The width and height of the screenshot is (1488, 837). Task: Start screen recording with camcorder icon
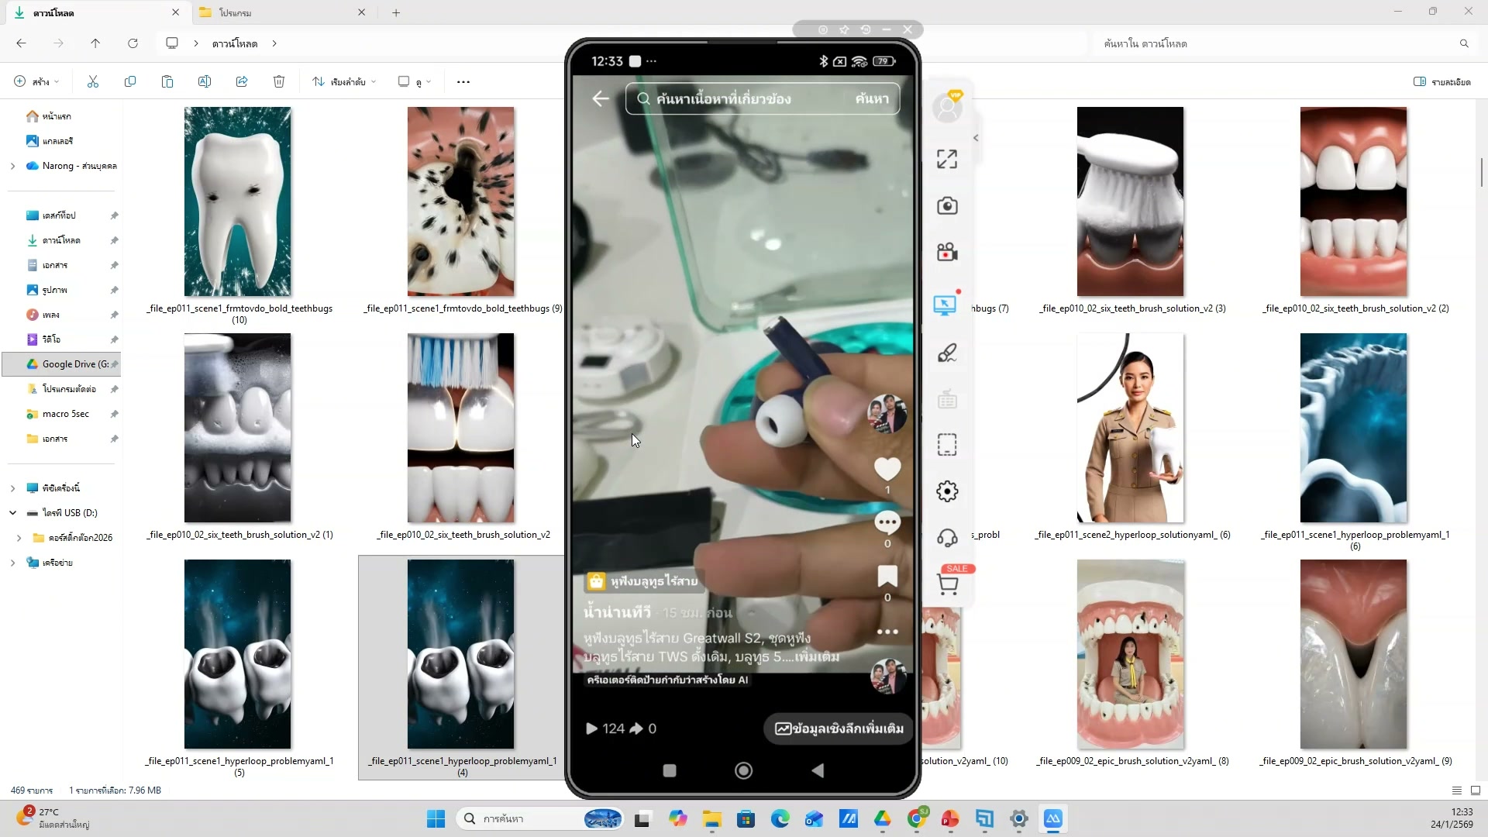946,253
